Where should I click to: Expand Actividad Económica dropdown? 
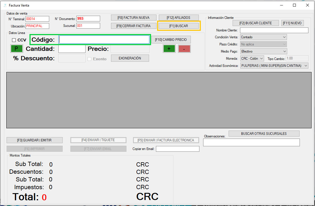[274, 66]
